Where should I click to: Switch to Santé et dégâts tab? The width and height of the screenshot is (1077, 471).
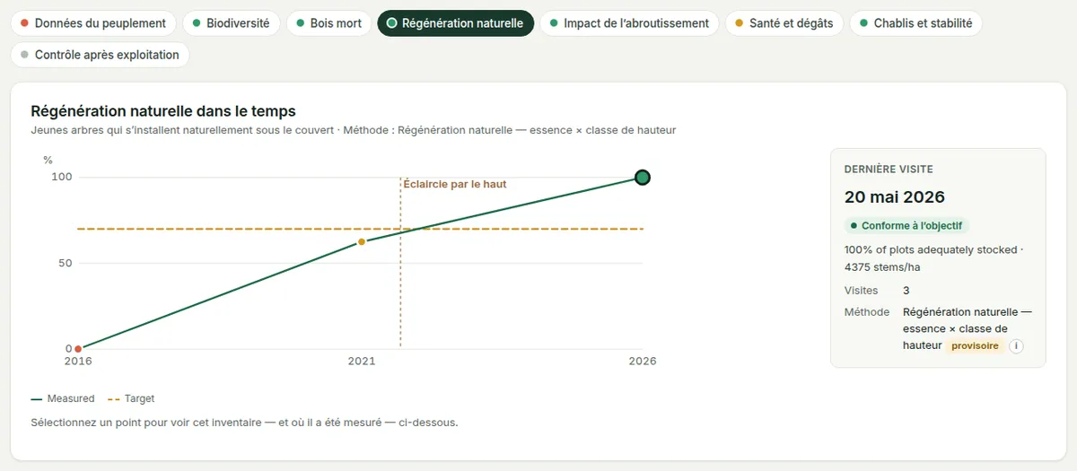click(x=784, y=23)
